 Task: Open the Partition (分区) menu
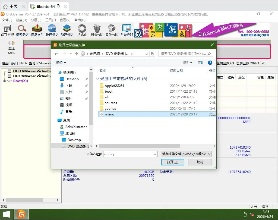(36, 20)
